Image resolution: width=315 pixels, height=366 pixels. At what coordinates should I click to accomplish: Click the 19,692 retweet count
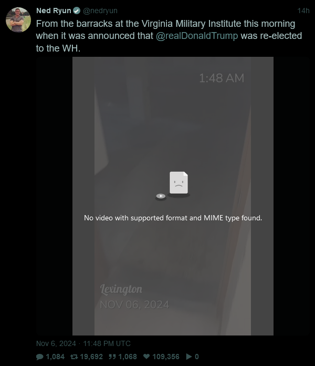point(91,357)
